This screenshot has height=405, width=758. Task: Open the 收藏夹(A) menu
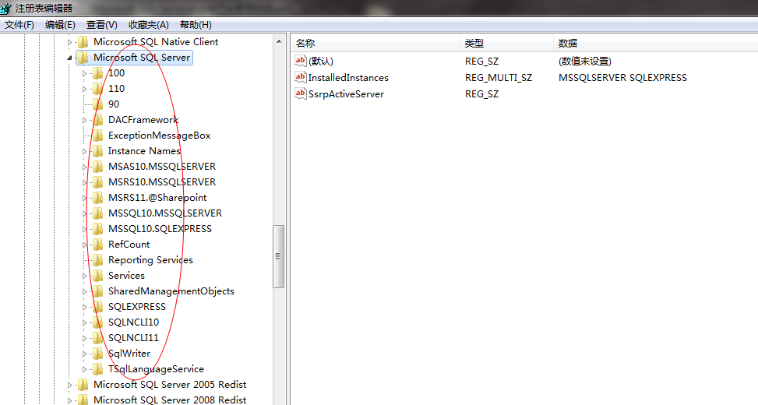149,25
